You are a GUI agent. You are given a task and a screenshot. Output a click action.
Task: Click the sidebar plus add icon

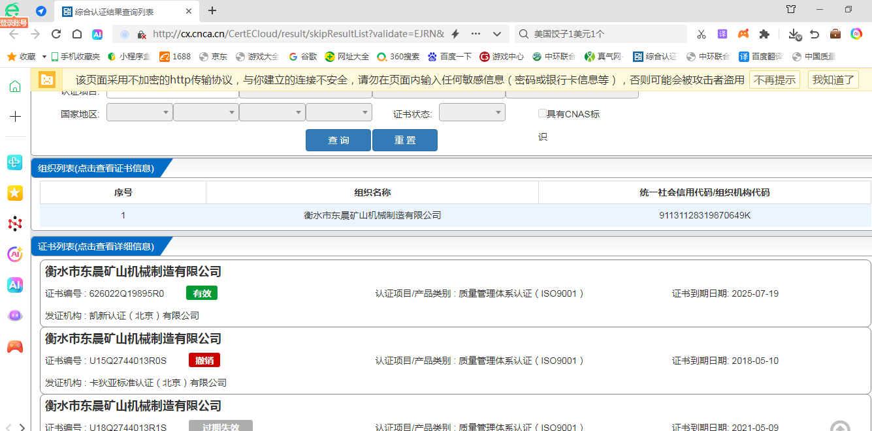(x=15, y=116)
